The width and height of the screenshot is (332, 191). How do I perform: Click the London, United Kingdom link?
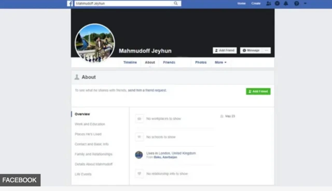coord(177,153)
